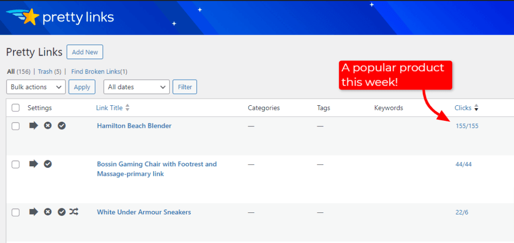
Task: Select the White Under Armour Sneakers checkbox
Action: (16, 212)
